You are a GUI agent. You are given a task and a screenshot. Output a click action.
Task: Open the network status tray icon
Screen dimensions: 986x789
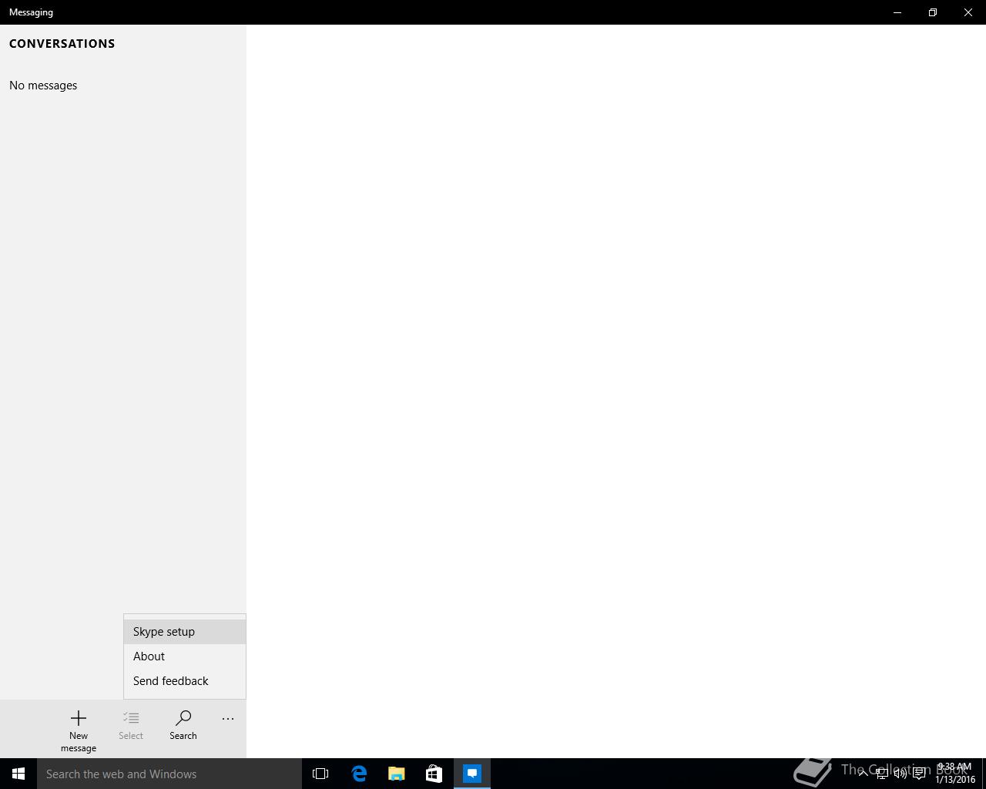coord(882,774)
